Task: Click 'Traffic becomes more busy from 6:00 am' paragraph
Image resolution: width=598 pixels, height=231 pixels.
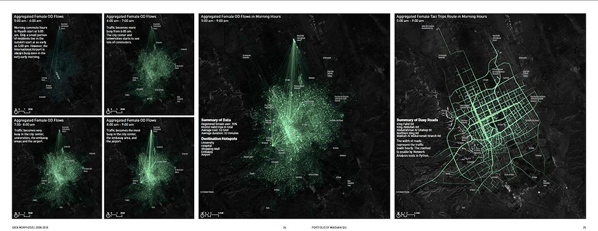Action: tap(122, 35)
